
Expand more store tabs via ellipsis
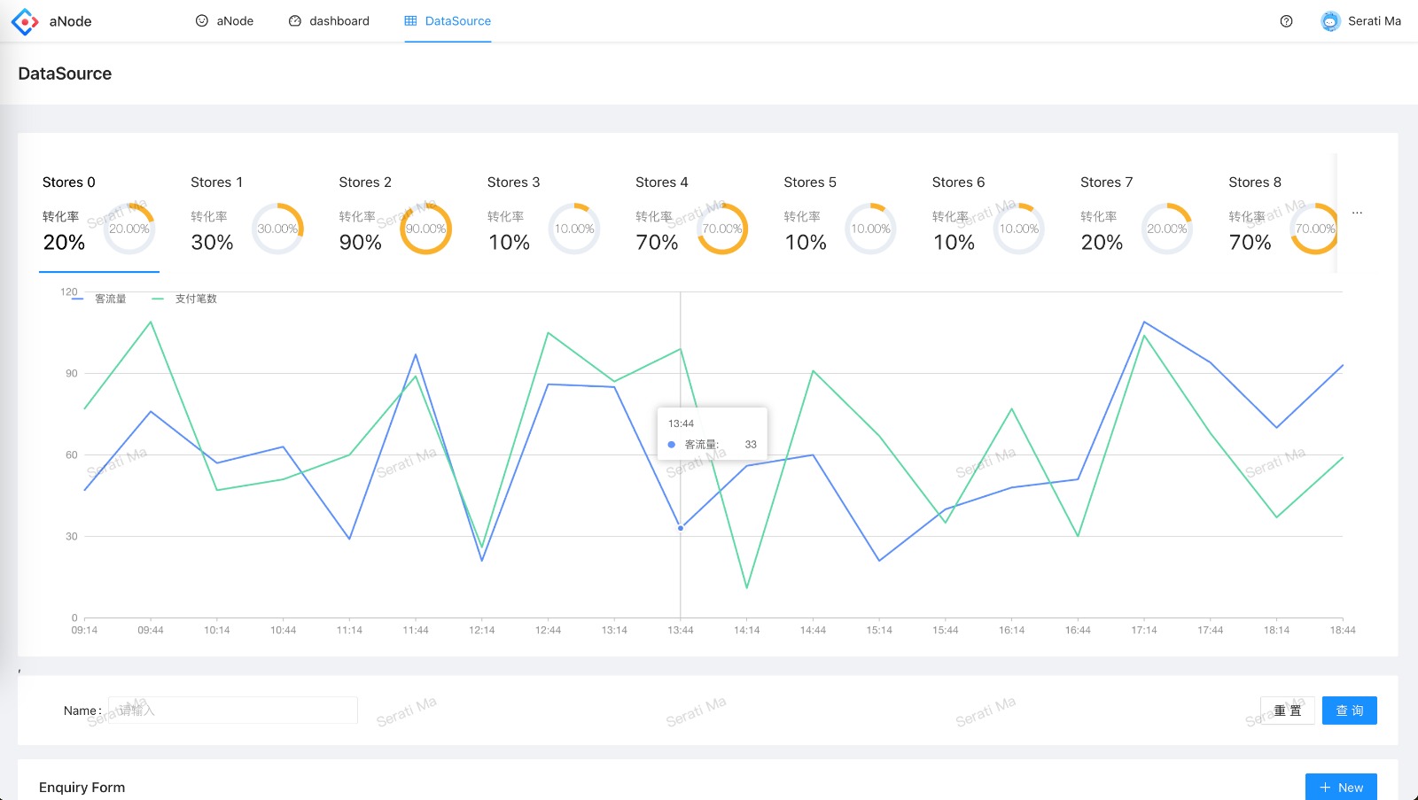point(1357,213)
